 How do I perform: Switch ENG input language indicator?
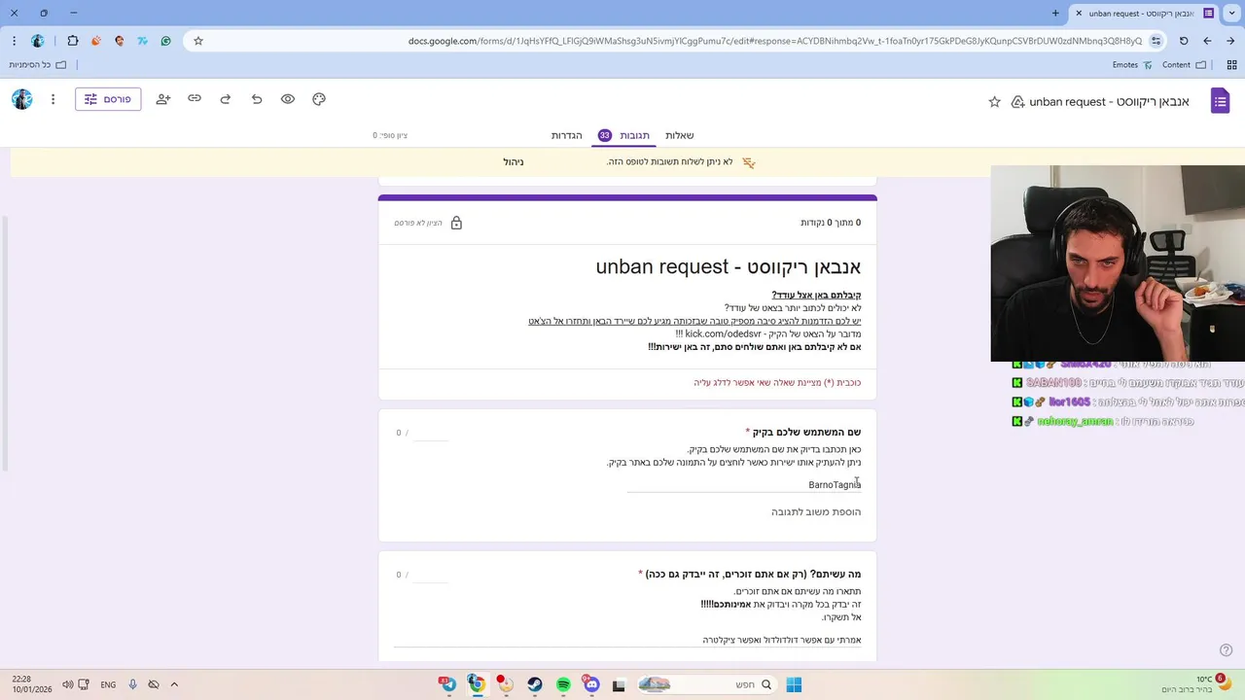pos(108,684)
